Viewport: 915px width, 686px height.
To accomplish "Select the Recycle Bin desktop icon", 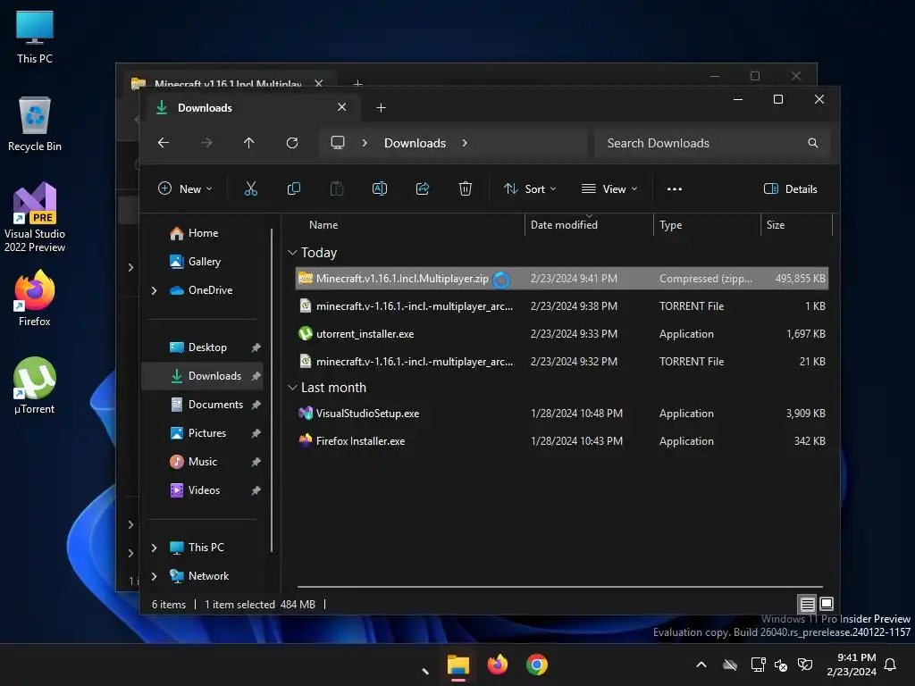I will point(35,124).
